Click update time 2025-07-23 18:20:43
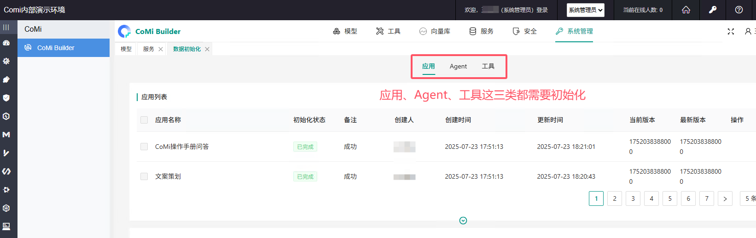The width and height of the screenshot is (756, 238). coord(566,176)
